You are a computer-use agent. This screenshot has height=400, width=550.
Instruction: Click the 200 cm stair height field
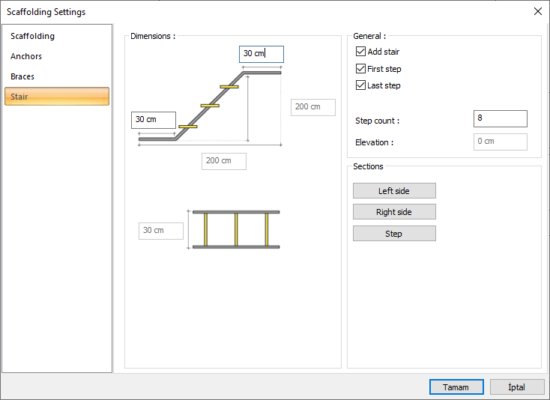312,107
